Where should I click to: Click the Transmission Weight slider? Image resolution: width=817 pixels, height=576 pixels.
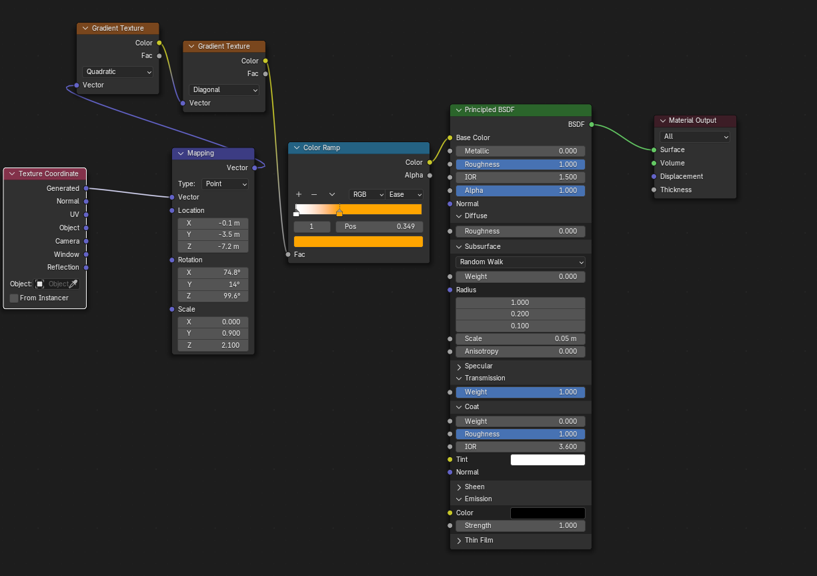[520, 392]
